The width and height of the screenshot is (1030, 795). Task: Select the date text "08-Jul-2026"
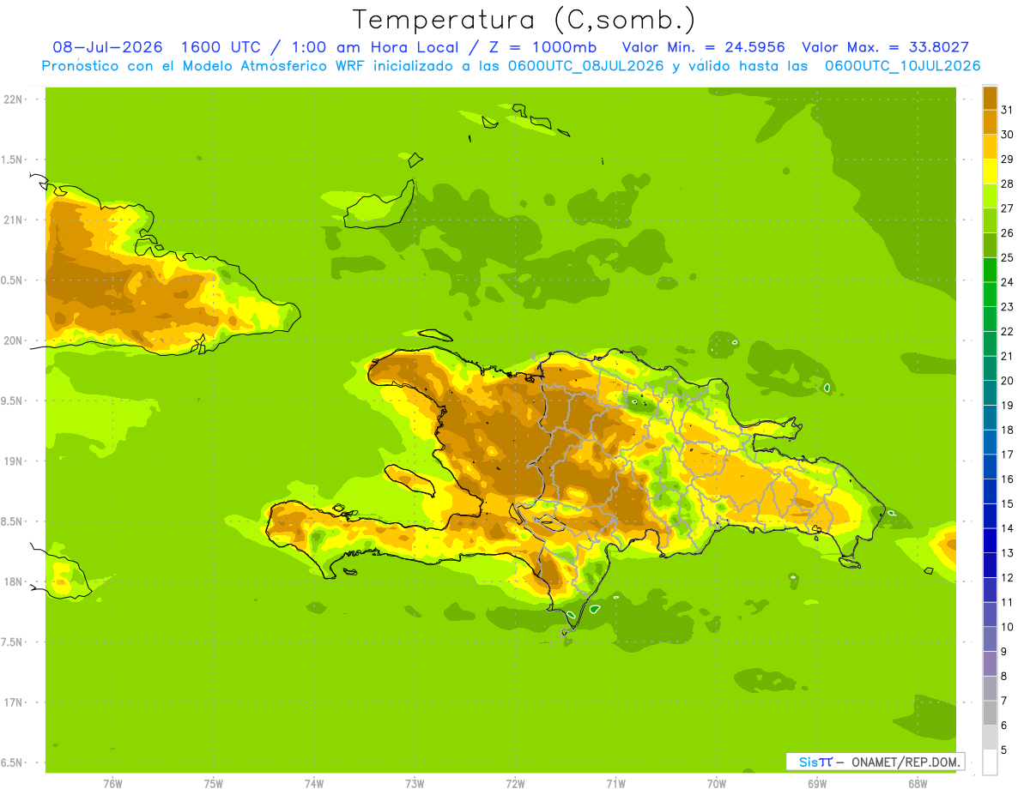pos(107,48)
